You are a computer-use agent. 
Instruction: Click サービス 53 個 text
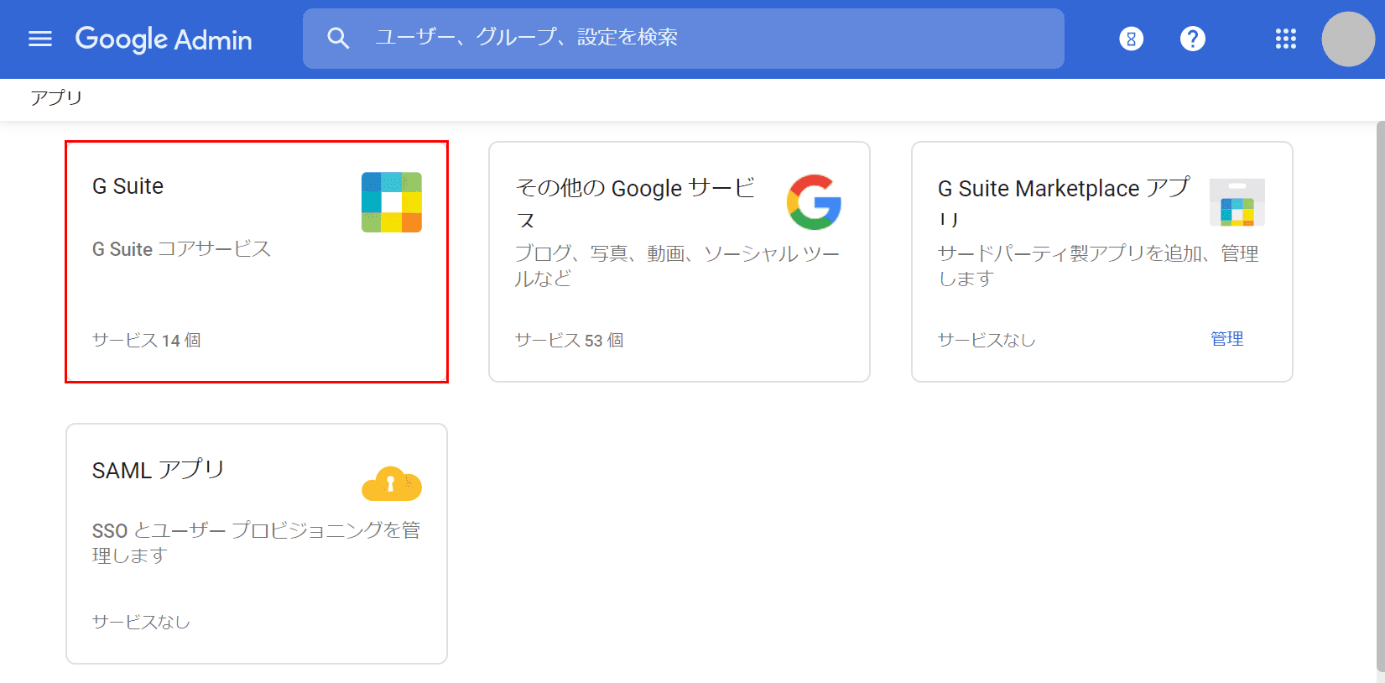pyautogui.click(x=569, y=340)
